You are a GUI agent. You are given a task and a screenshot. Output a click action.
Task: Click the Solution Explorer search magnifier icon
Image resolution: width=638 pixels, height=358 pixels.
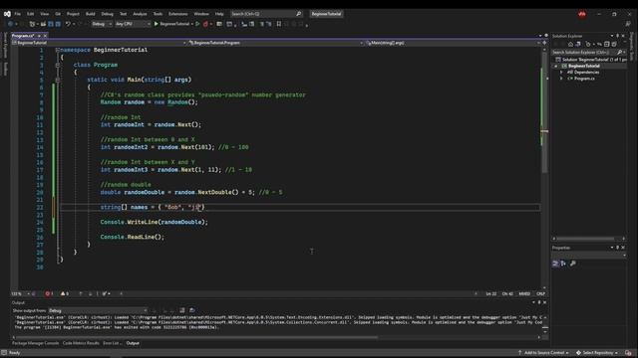pos(619,53)
